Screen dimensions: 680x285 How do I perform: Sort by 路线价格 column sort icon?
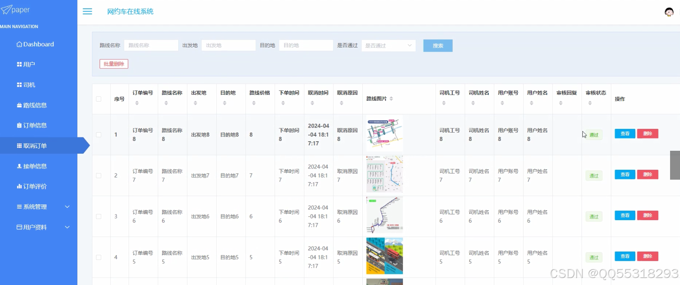click(x=254, y=103)
